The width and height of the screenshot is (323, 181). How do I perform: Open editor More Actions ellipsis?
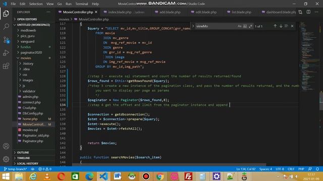click(316, 12)
